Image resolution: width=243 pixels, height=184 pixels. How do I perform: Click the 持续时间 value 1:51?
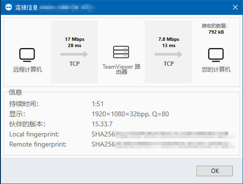pos(98,104)
